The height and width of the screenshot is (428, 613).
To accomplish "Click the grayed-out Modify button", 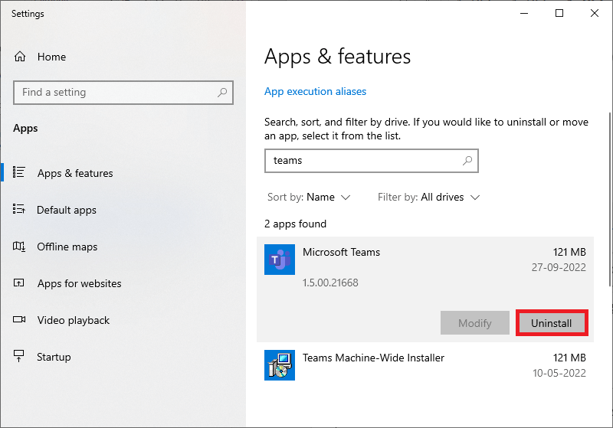I will pos(475,323).
